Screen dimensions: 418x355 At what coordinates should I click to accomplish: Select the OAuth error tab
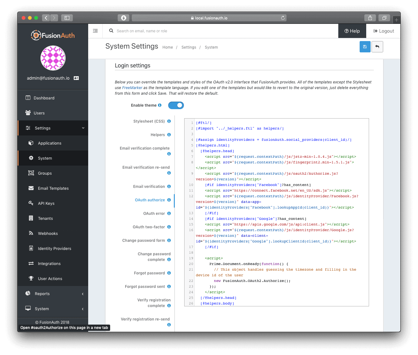pos(154,214)
